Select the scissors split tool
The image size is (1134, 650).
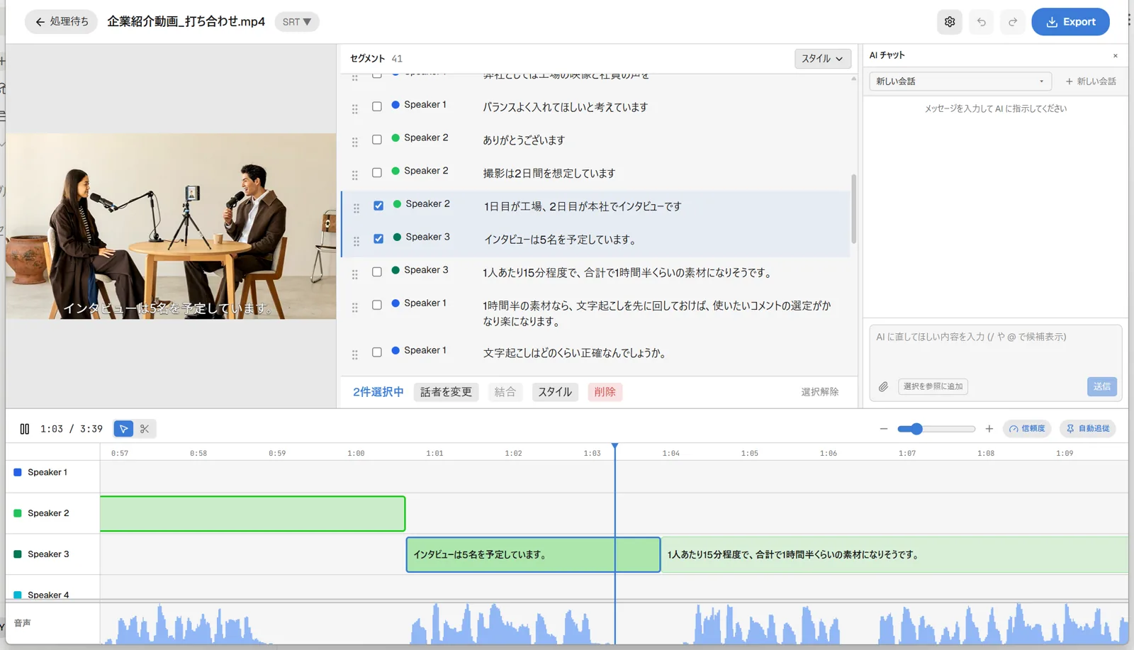145,429
